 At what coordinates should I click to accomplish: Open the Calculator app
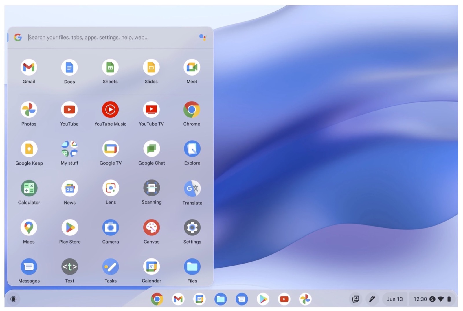pyautogui.click(x=29, y=188)
